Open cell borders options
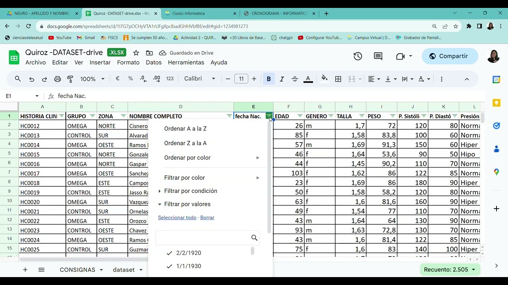508x285 pixels. (338, 79)
